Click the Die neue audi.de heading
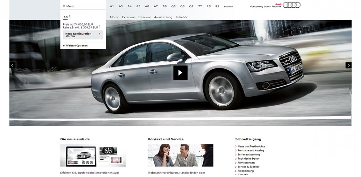 pos(75,139)
